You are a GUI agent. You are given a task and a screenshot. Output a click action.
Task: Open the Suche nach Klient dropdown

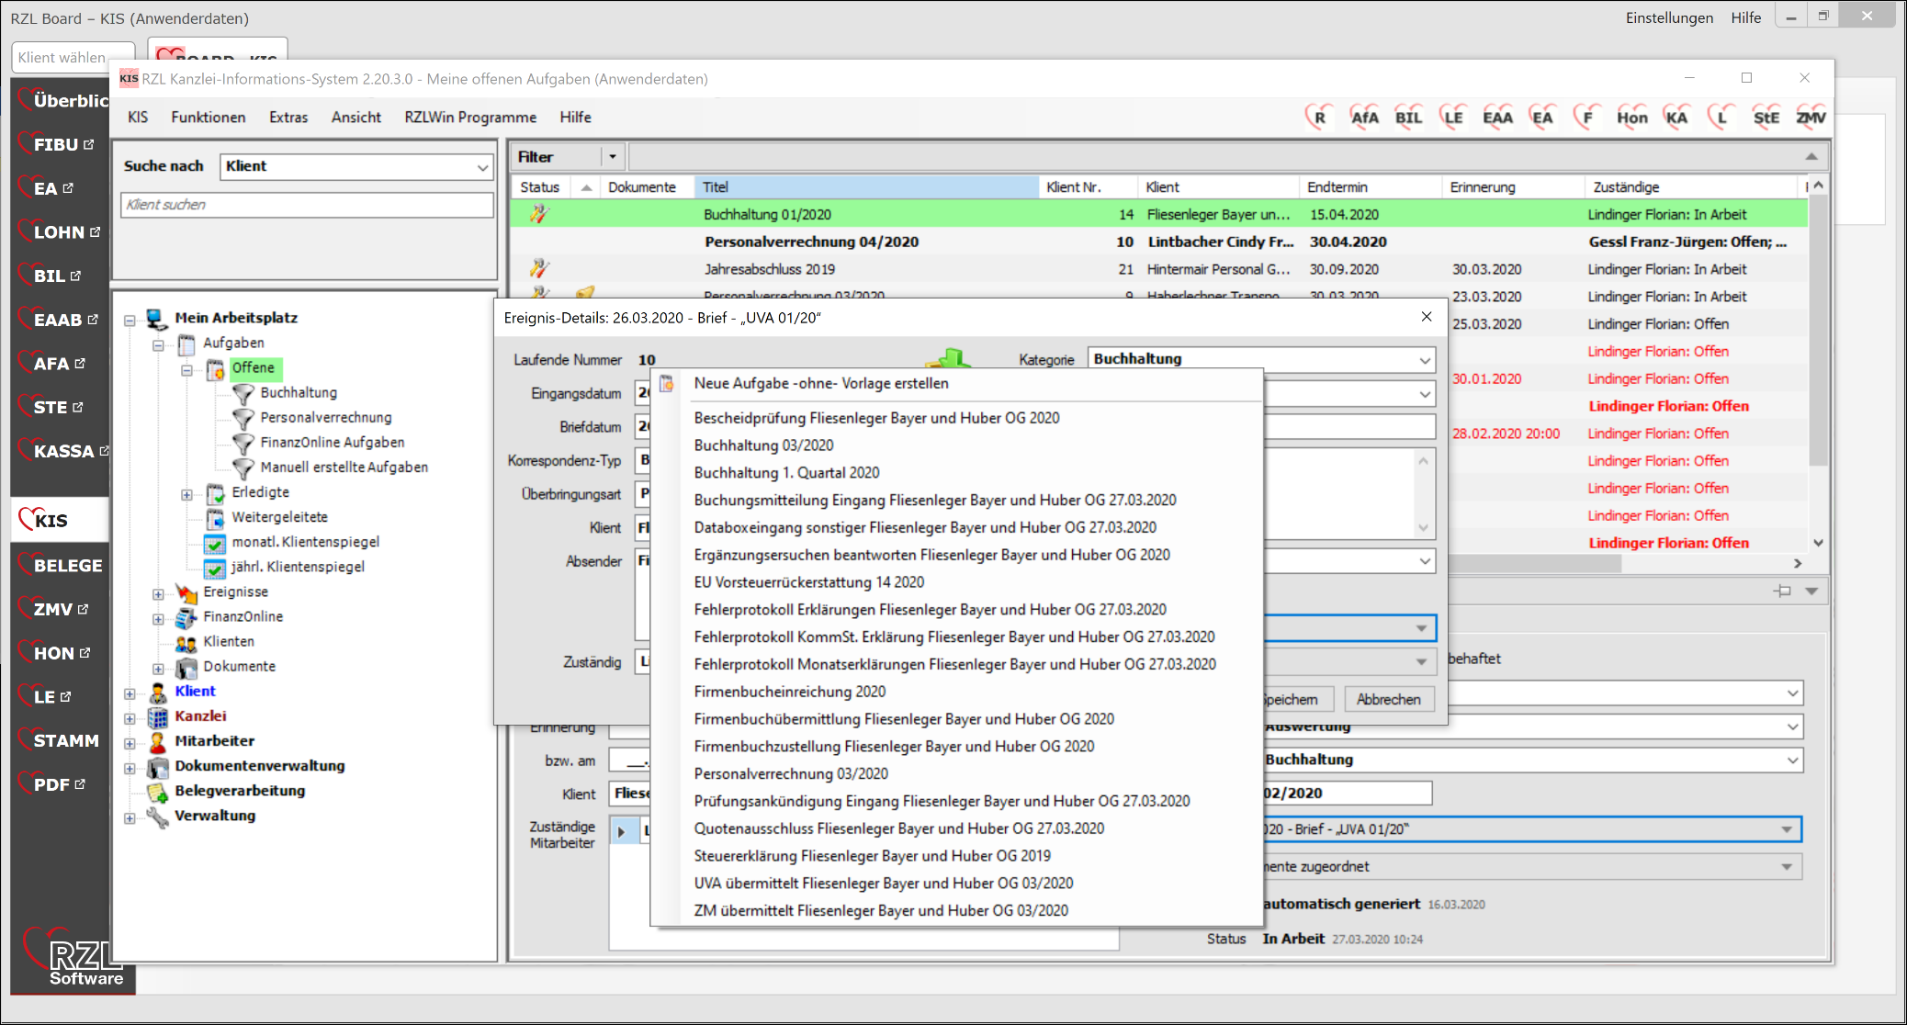[482, 166]
